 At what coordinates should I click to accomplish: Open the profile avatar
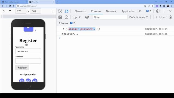point(168,6)
